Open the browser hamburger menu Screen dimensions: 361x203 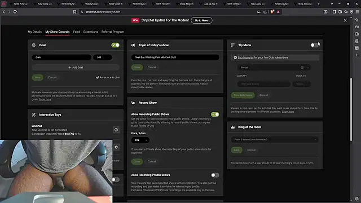click(x=357, y=12)
